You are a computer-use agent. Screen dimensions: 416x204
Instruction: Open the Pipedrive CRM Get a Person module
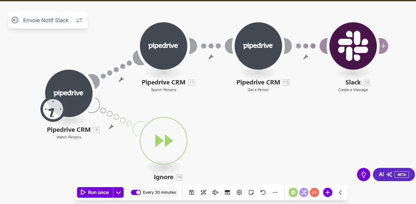258,46
